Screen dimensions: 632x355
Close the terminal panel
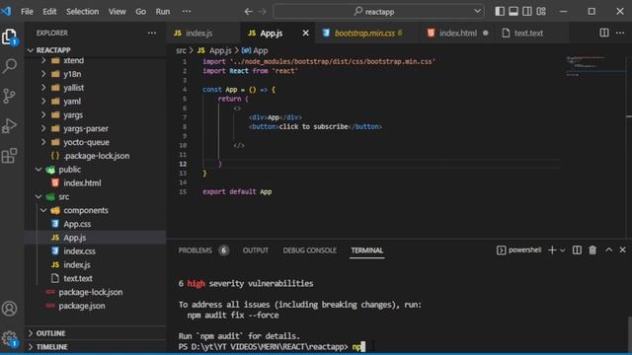[x=622, y=250]
